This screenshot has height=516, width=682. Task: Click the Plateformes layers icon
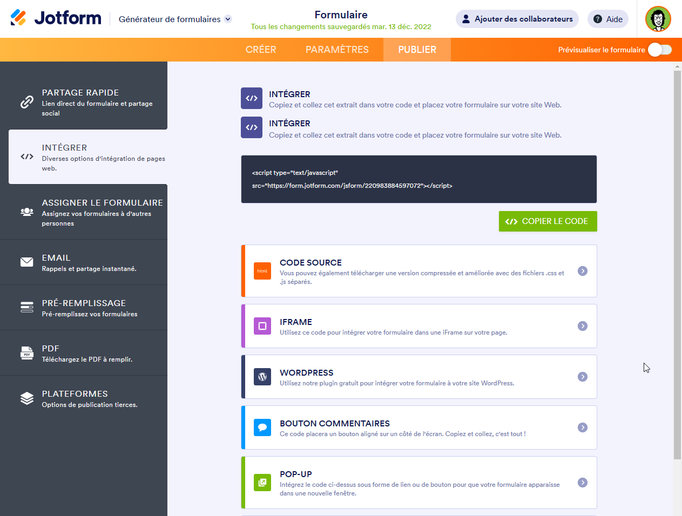point(27,398)
